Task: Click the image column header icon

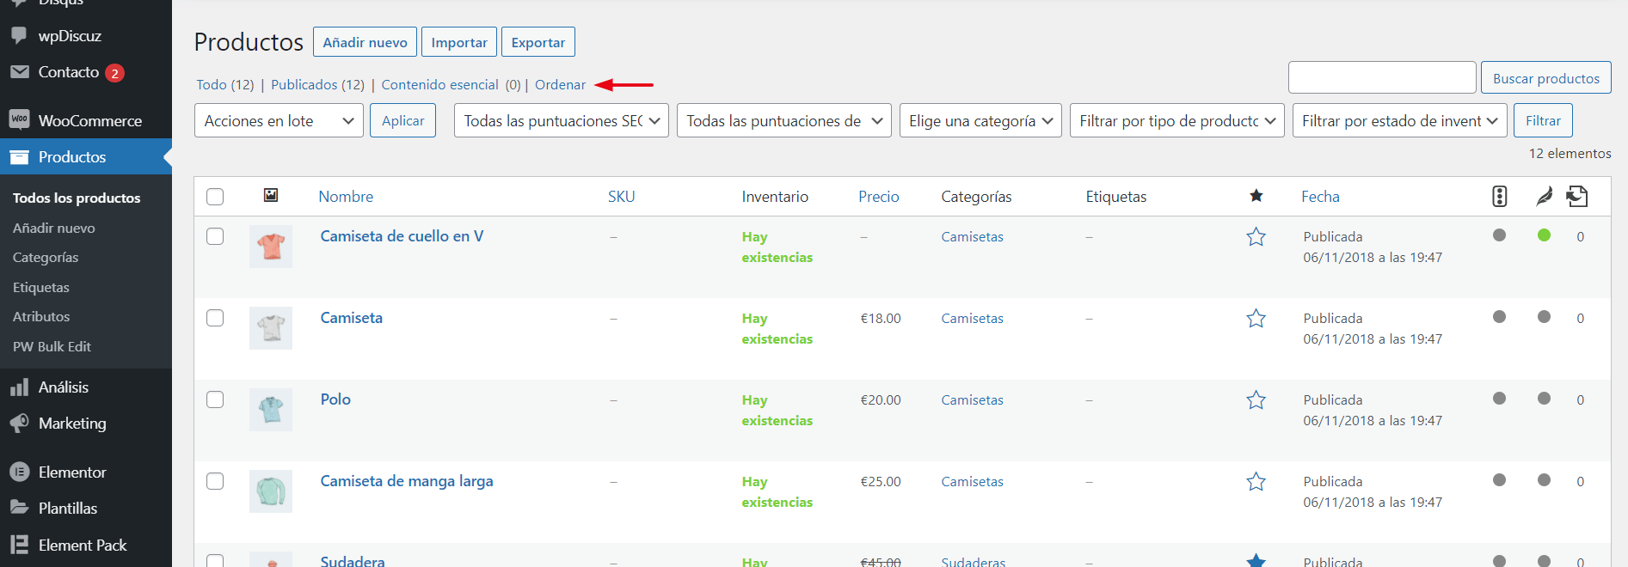Action: (x=271, y=196)
